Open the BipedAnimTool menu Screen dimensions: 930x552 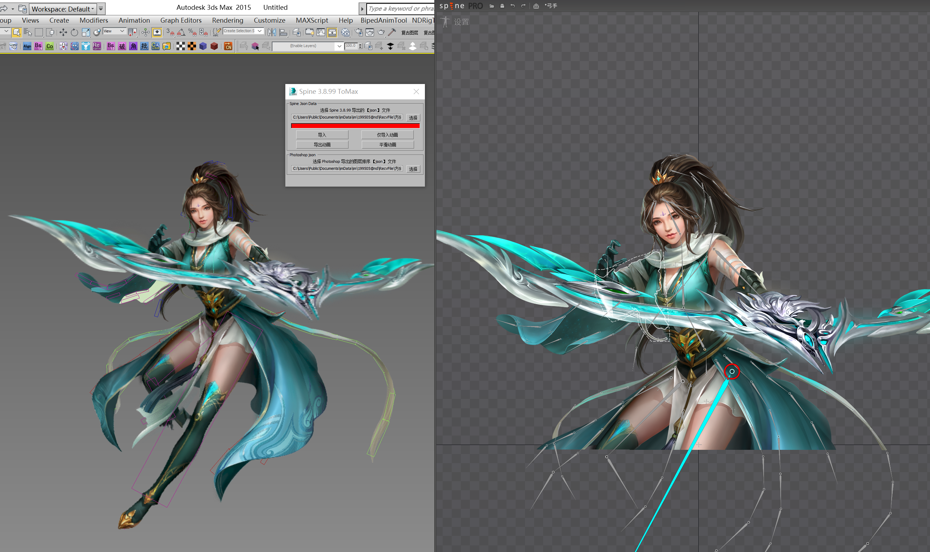[383, 21]
